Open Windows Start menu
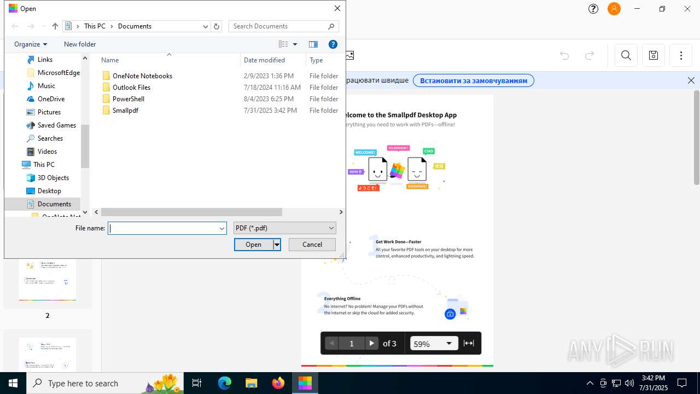Viewport: 700px width, 394px height. click(13, 383)
